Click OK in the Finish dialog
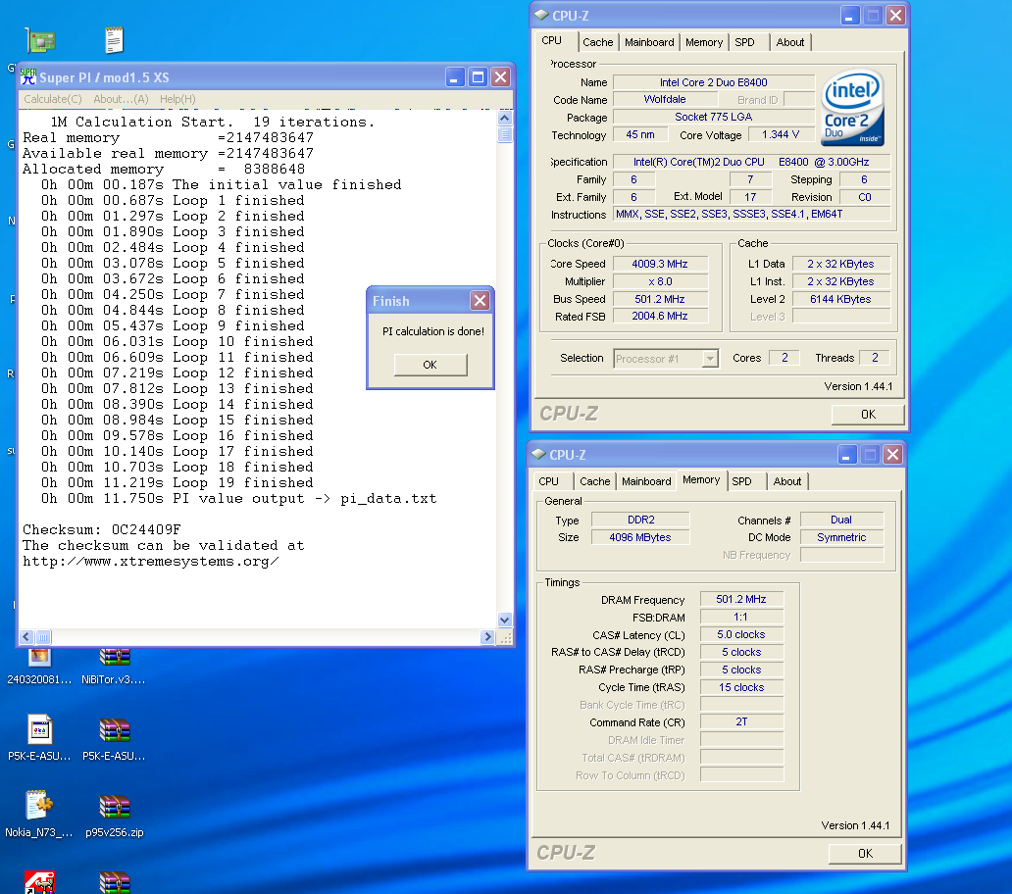This screenshot has width=1012, height=894. [x=430, y=365]
